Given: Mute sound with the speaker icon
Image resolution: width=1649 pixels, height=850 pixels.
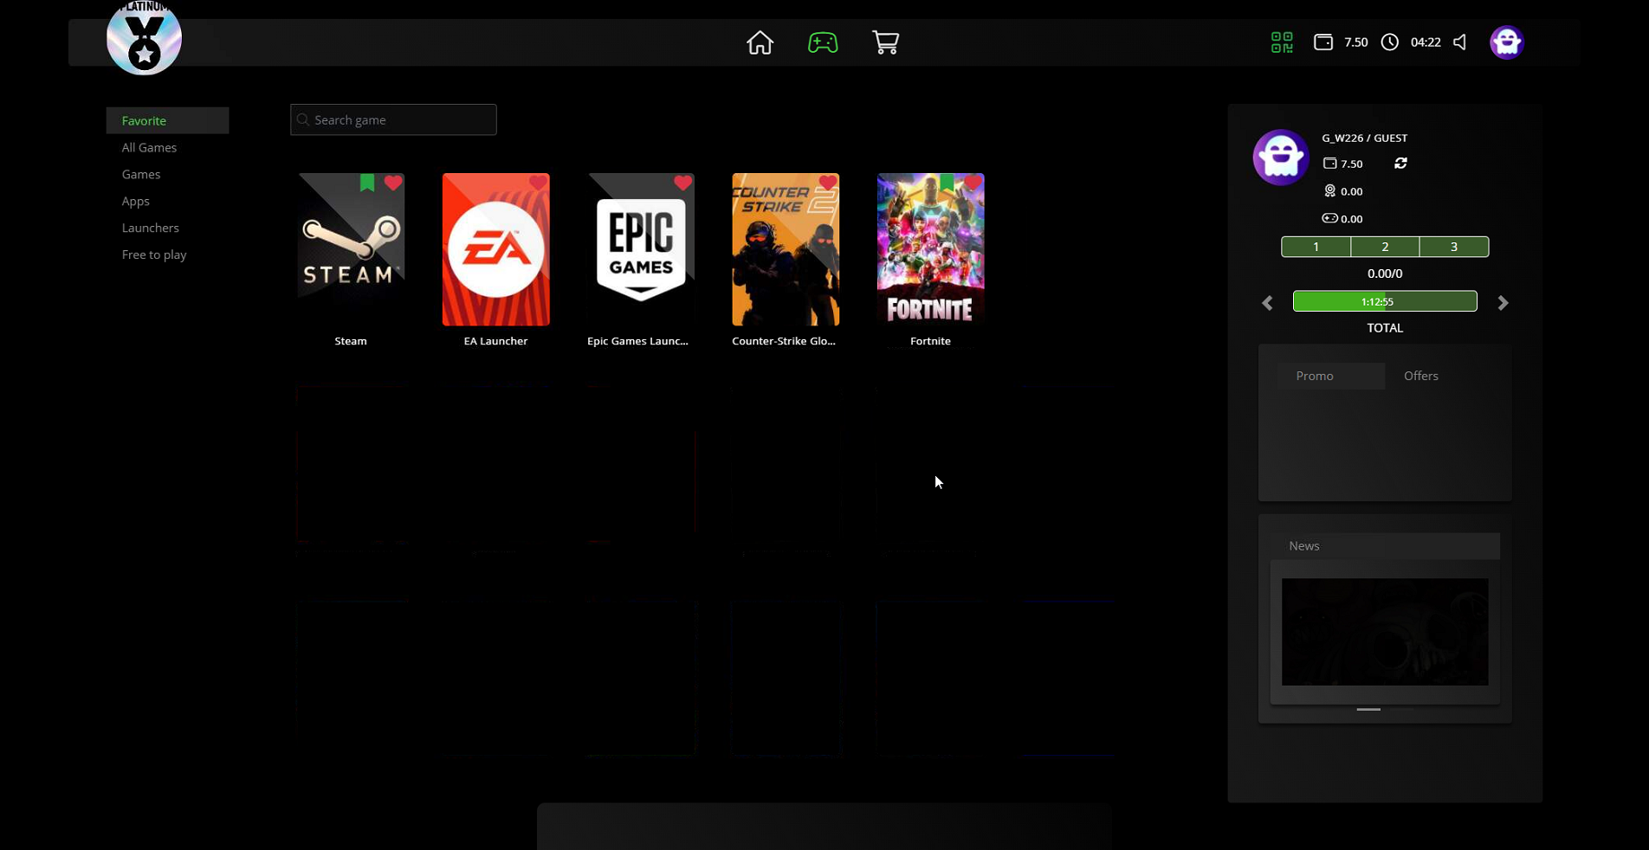Looking at the screenshot, I should (1460, 42).
